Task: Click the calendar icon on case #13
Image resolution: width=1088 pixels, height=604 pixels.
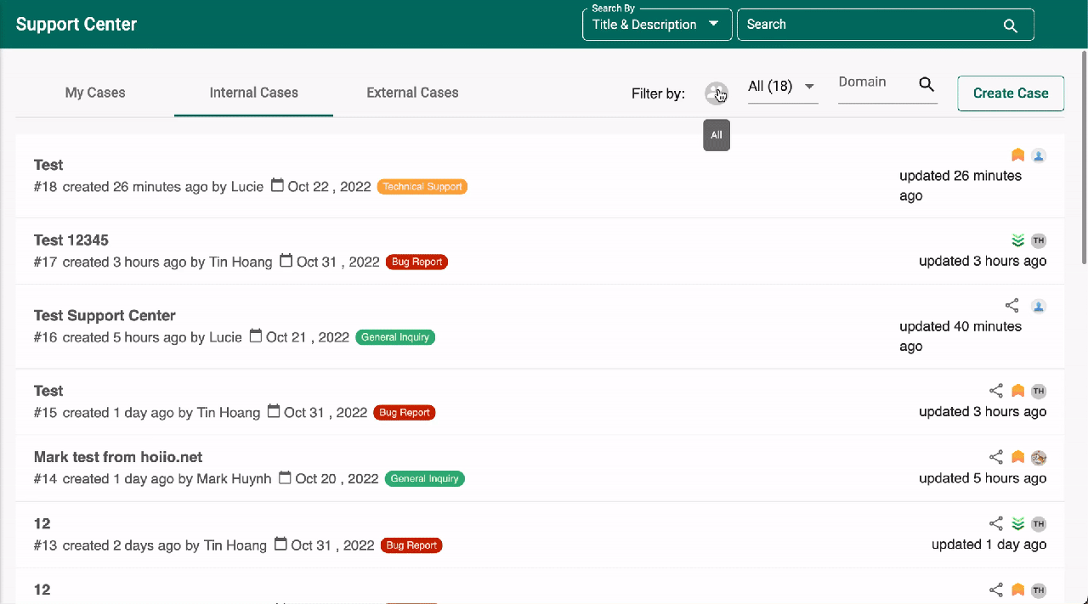Action: tap(280, 545)
